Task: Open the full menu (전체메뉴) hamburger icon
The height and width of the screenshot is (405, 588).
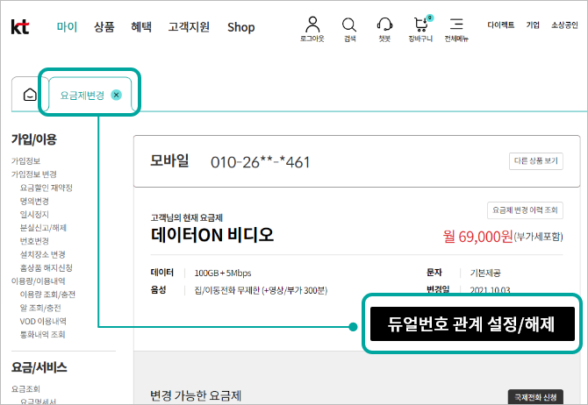Action: [456, 25]
